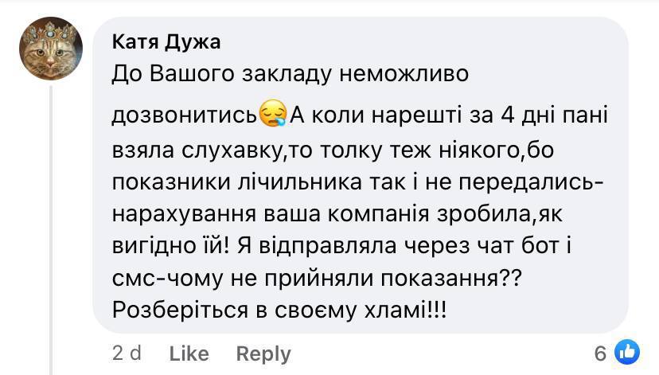Screen dimensions: 659x375
Task: View the 6 reactions count
Action: 600,352
